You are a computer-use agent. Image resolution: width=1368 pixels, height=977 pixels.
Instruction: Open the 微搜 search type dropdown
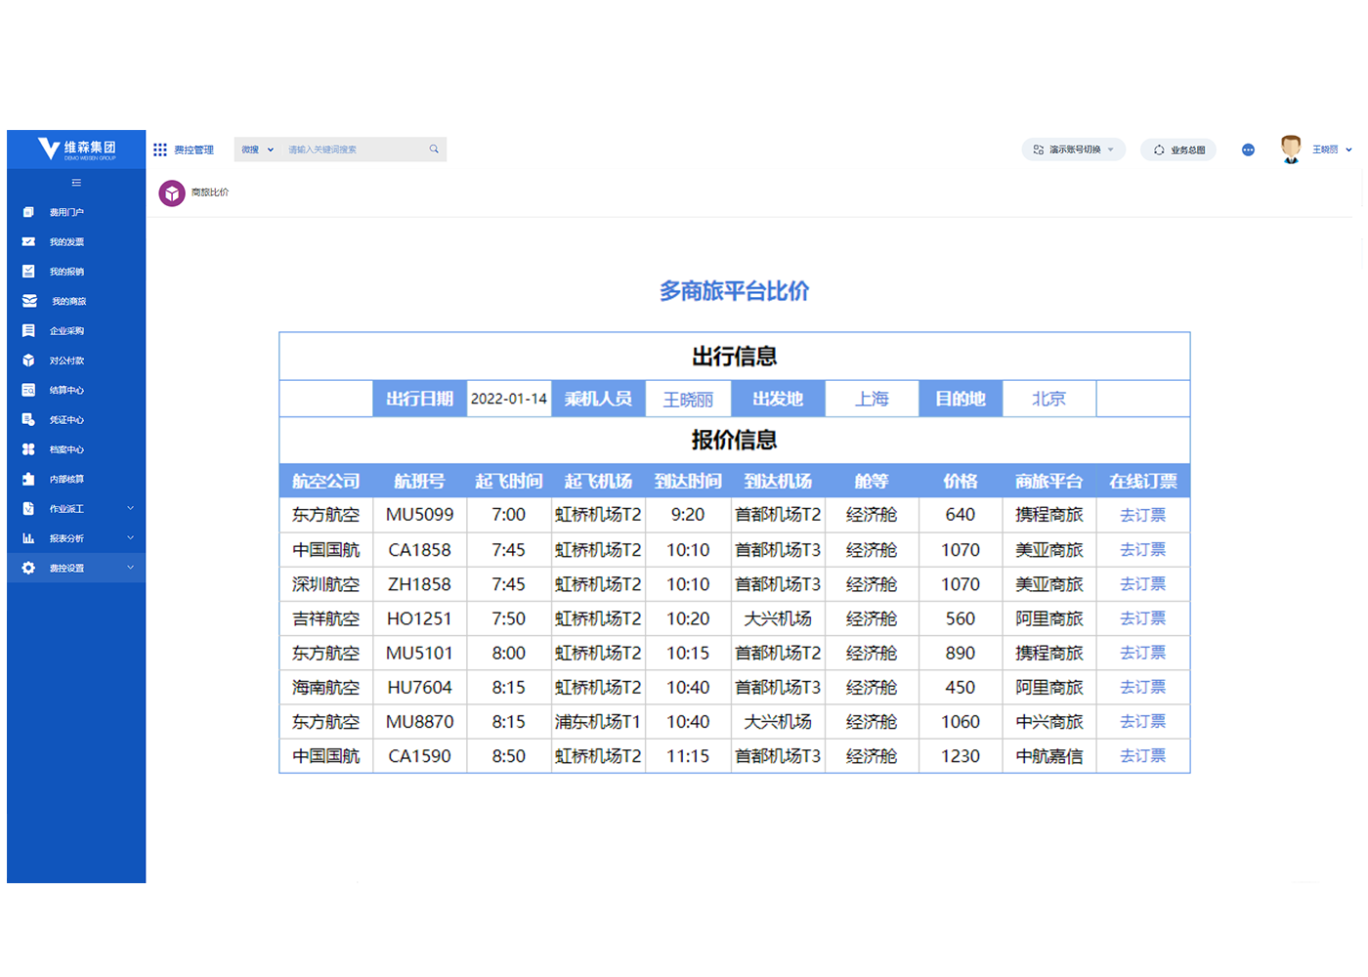click(258, 149)
